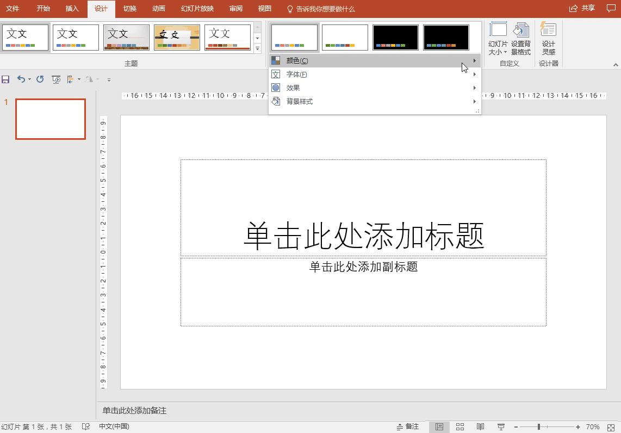Screen dimensions: 621x433
Task: Switch to Slide Sorter view
Action: click(459, 426)
